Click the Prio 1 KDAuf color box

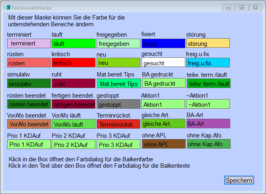pos(29,144)
